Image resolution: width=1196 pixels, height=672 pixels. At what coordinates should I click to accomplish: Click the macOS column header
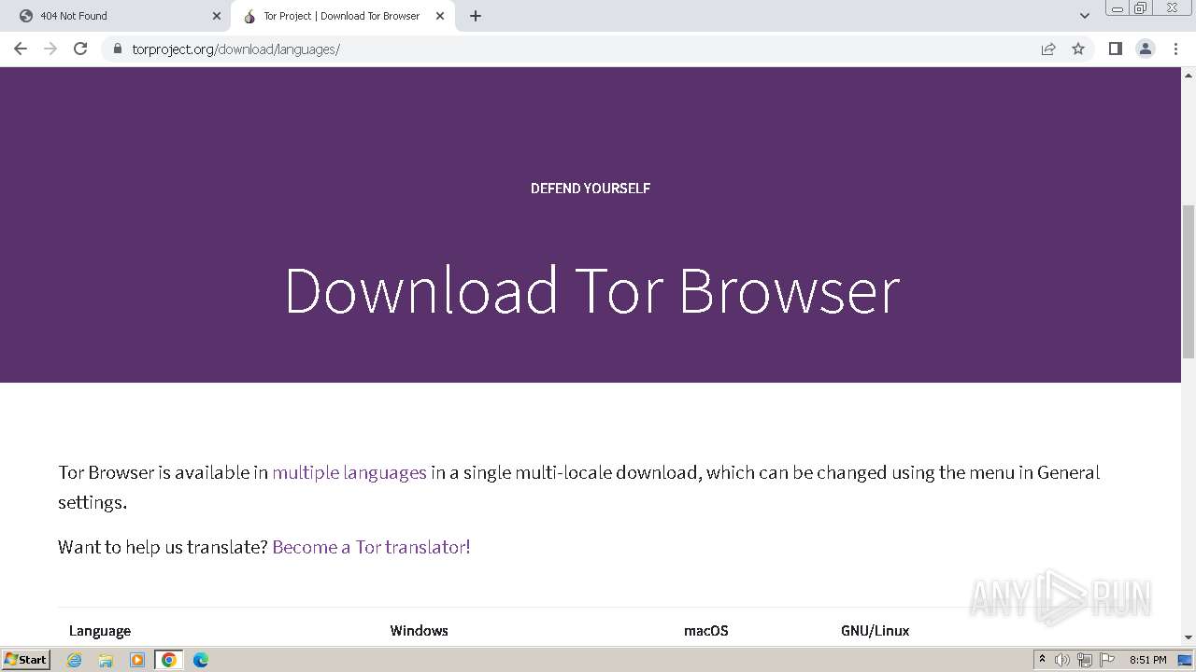tap(705, 631)
